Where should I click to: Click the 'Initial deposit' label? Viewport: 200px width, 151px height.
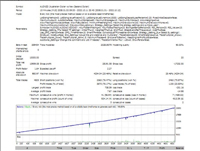19,58
